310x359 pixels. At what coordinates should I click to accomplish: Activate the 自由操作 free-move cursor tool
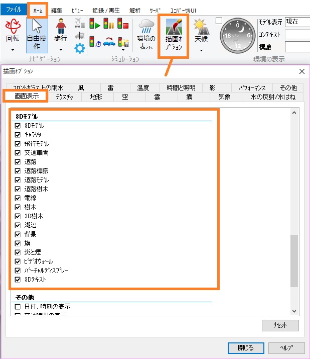37,35
